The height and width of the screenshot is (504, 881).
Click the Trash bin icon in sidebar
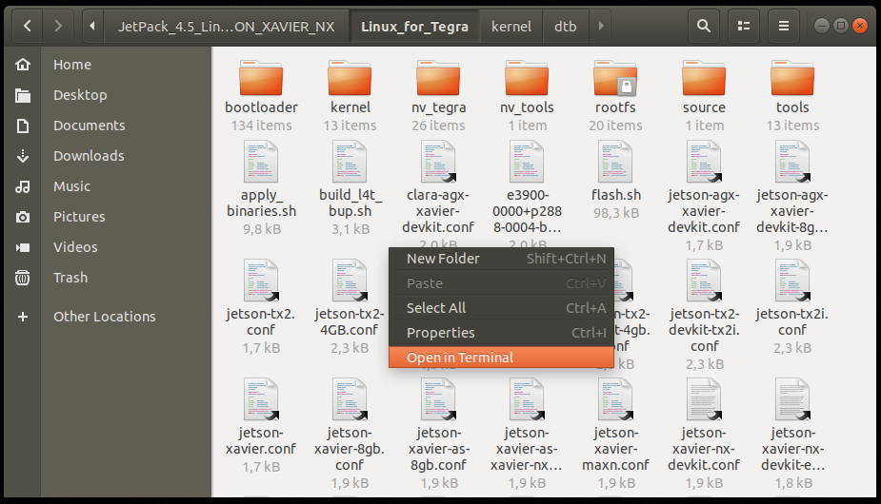(x=23, y=278)
